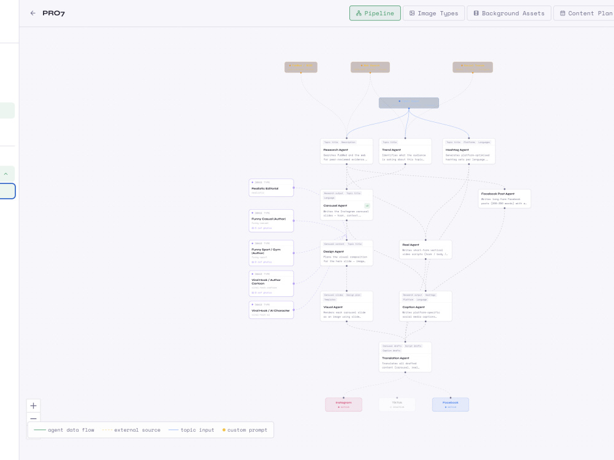Click the 'Language' tag on Carousel Agent

coord(329,198)
